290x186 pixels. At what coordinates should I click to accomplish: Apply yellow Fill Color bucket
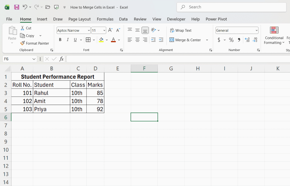point(101,40)
